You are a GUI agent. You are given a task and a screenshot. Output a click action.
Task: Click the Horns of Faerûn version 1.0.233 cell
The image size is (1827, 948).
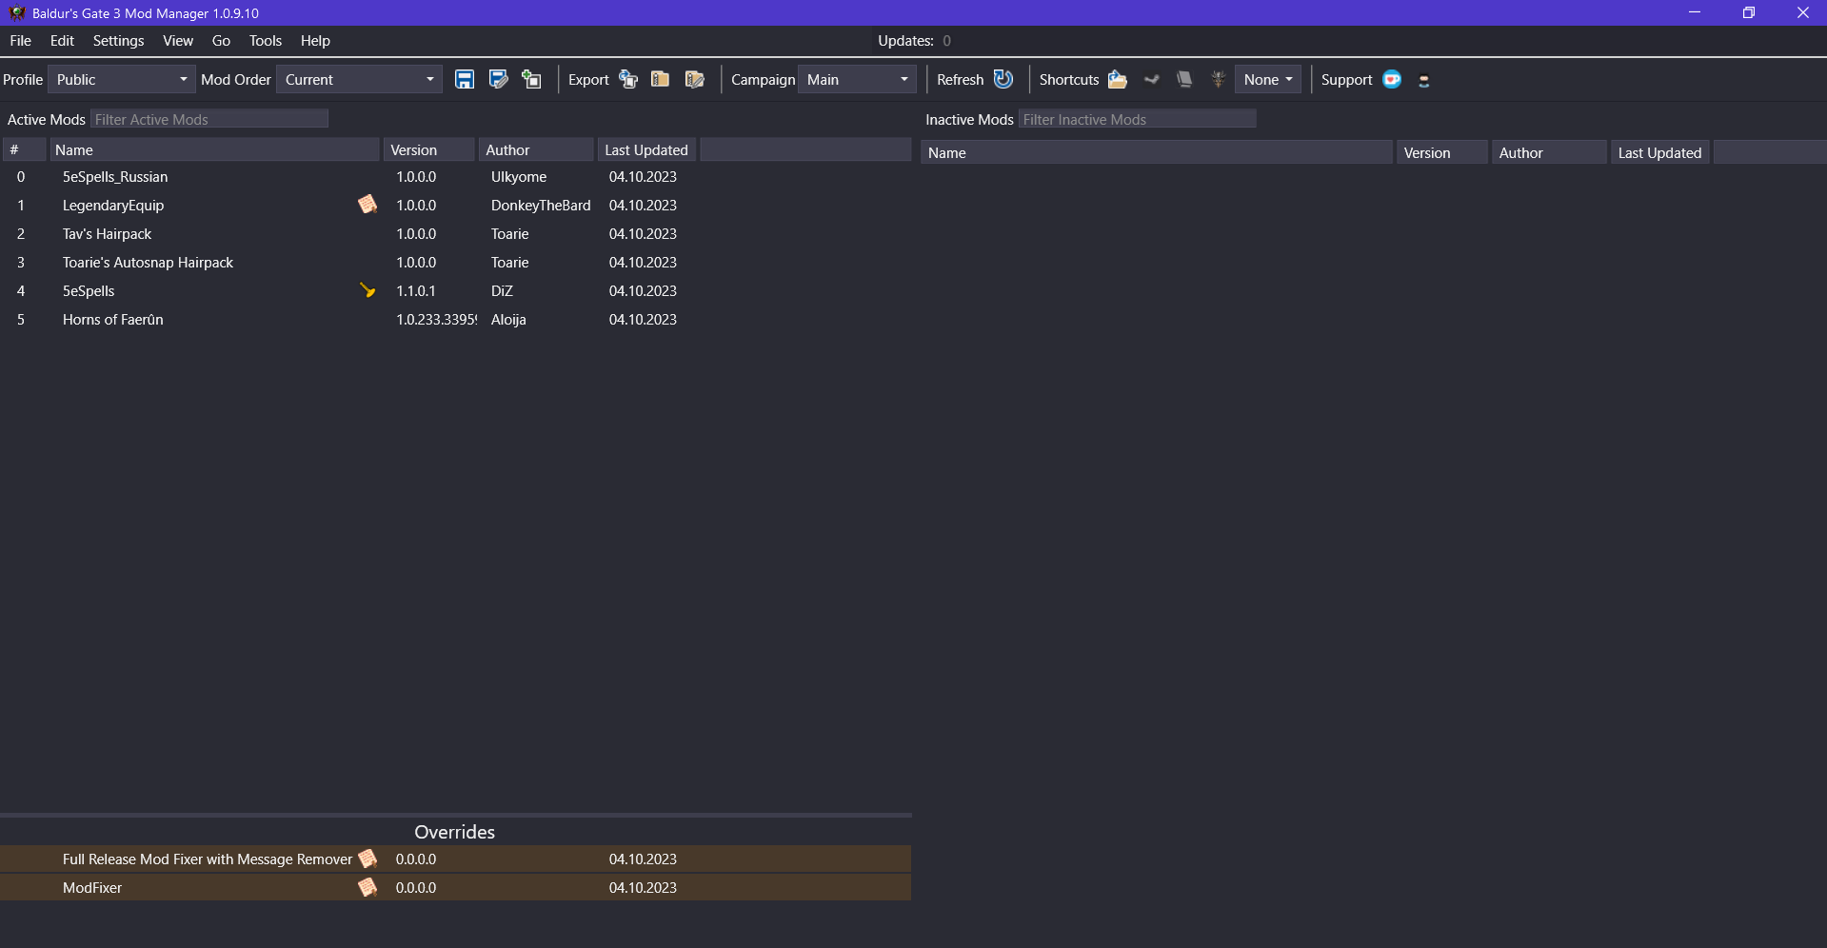point(436,320)
